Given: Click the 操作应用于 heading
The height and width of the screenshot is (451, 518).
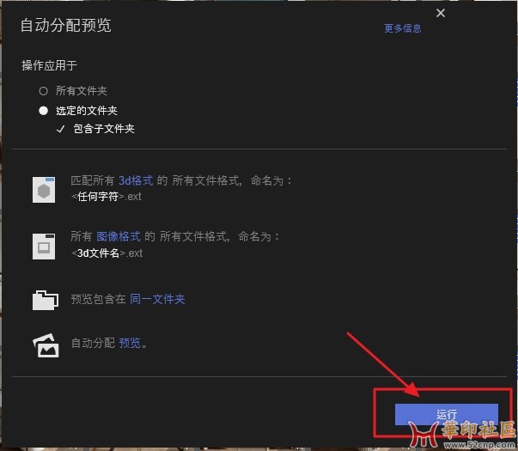Looking at the screenshot, I should tap(49, 65).
